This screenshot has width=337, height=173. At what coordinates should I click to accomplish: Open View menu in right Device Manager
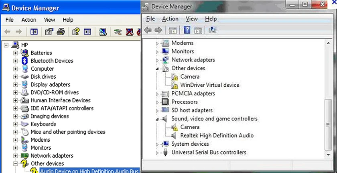(x=191, y=19)
